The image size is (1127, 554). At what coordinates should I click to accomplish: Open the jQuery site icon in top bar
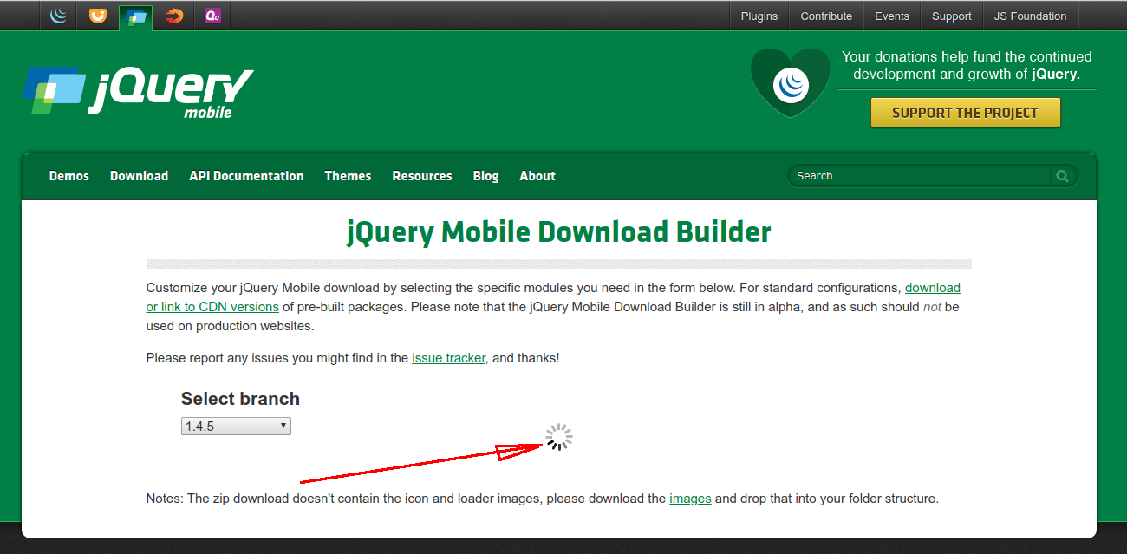(59, 16)
